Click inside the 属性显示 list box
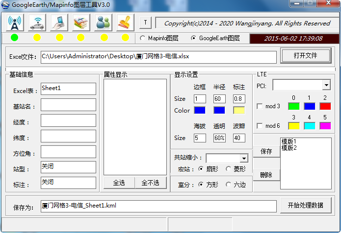 coord(135,127)
